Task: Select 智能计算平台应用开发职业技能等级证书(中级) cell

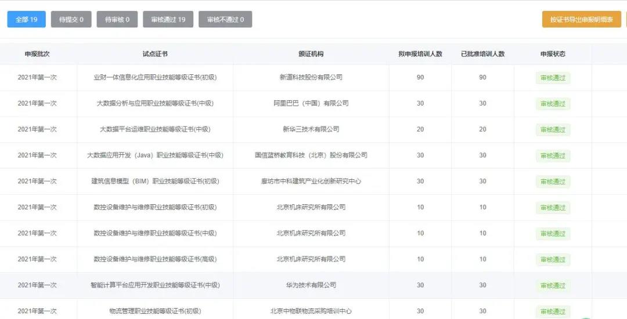Action: [x=155, y=285]
